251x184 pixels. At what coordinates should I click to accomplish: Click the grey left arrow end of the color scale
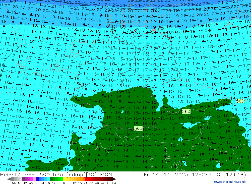9,179
